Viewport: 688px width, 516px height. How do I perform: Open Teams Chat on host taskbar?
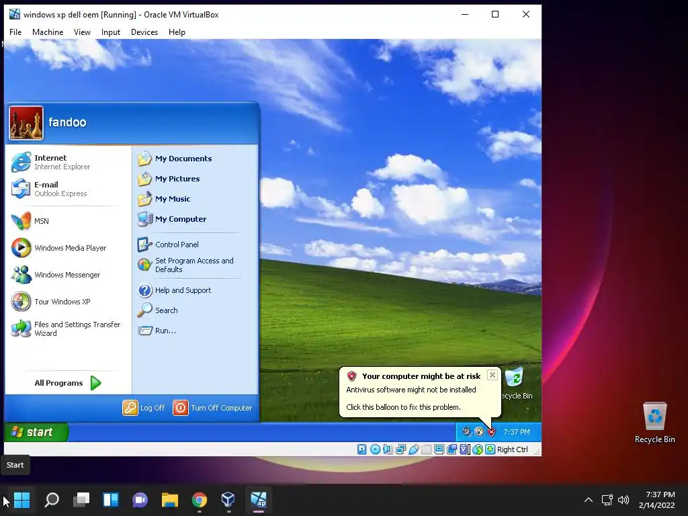(140, 500)
